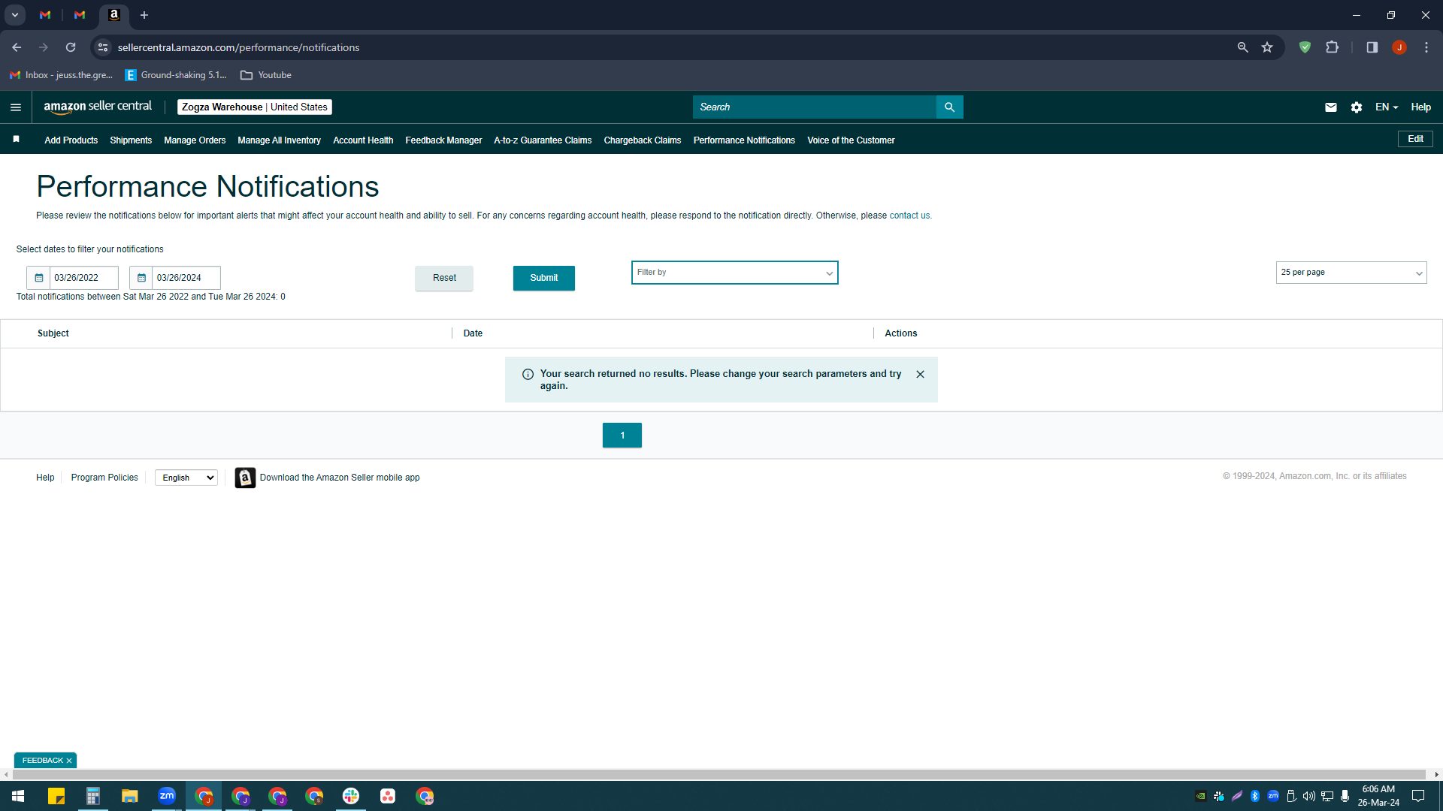
Task: Click the amazon seller central logo
Action: pyautogui.click(x=98, y=107)
